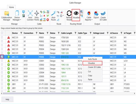The image size is (136, 104).
Task: Open filter for the Status column
Action: (59, 33)
